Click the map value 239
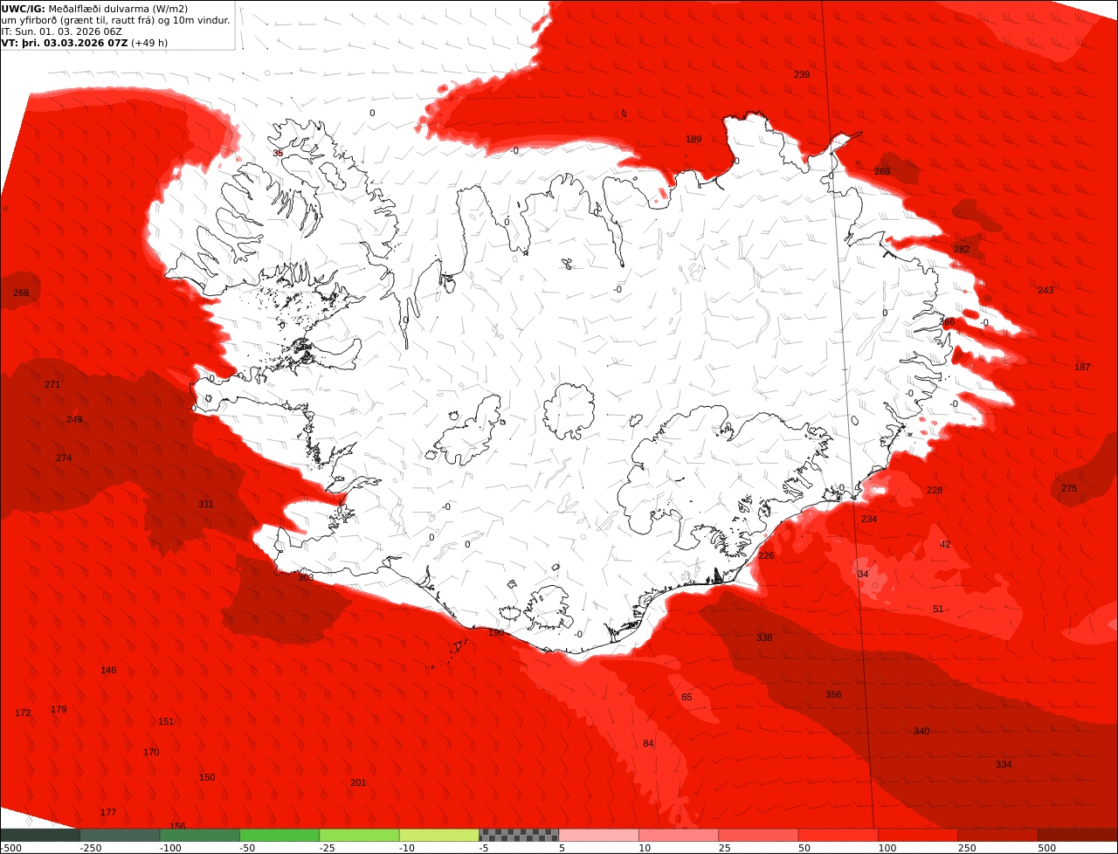 [x=802, y=74]
